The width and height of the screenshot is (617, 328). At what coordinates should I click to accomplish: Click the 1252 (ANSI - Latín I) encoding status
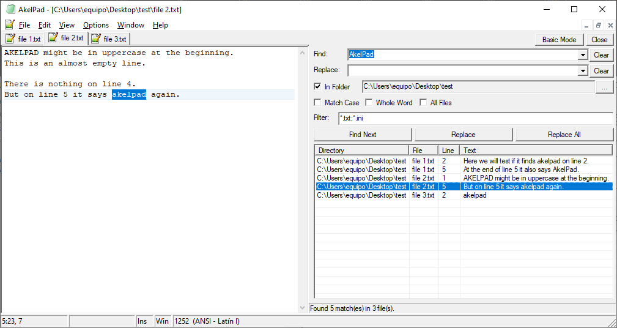coord(207,321)
